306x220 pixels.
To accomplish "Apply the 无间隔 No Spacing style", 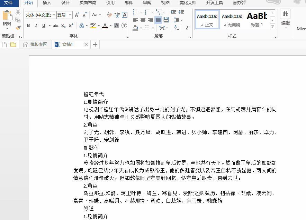I will (232, 20).
